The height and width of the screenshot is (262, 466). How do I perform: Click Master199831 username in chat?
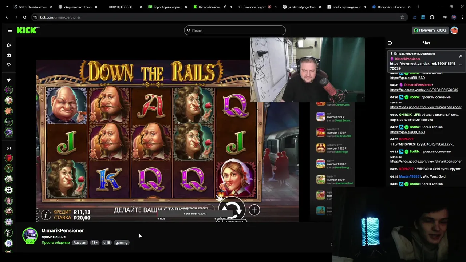409,176
